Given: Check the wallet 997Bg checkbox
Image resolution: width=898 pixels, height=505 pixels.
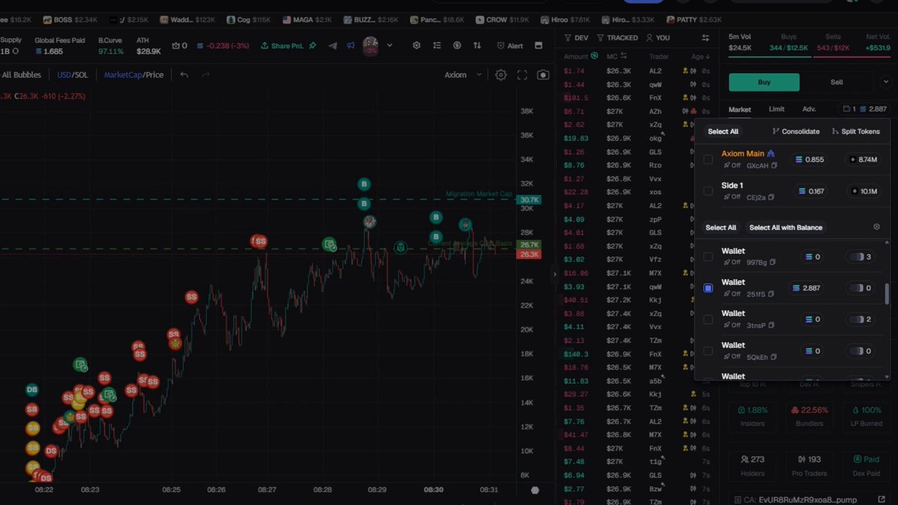Looking at the screenshot, I should [708, 257].
